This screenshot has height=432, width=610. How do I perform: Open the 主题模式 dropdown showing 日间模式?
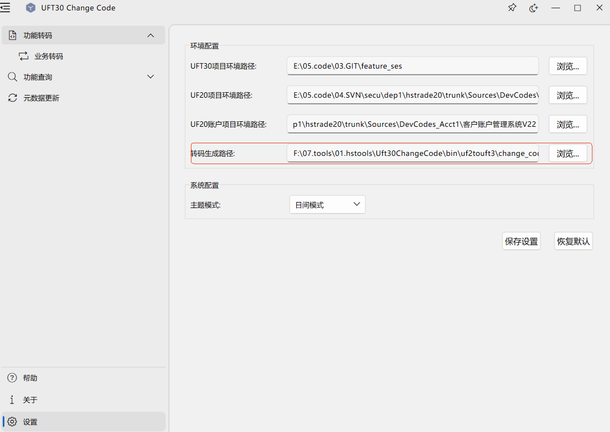pyautogui.click(x=327, y=205)
